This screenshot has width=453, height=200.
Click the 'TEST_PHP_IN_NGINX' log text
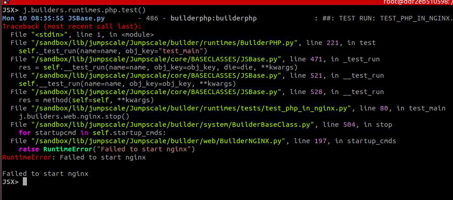[415, 19]
